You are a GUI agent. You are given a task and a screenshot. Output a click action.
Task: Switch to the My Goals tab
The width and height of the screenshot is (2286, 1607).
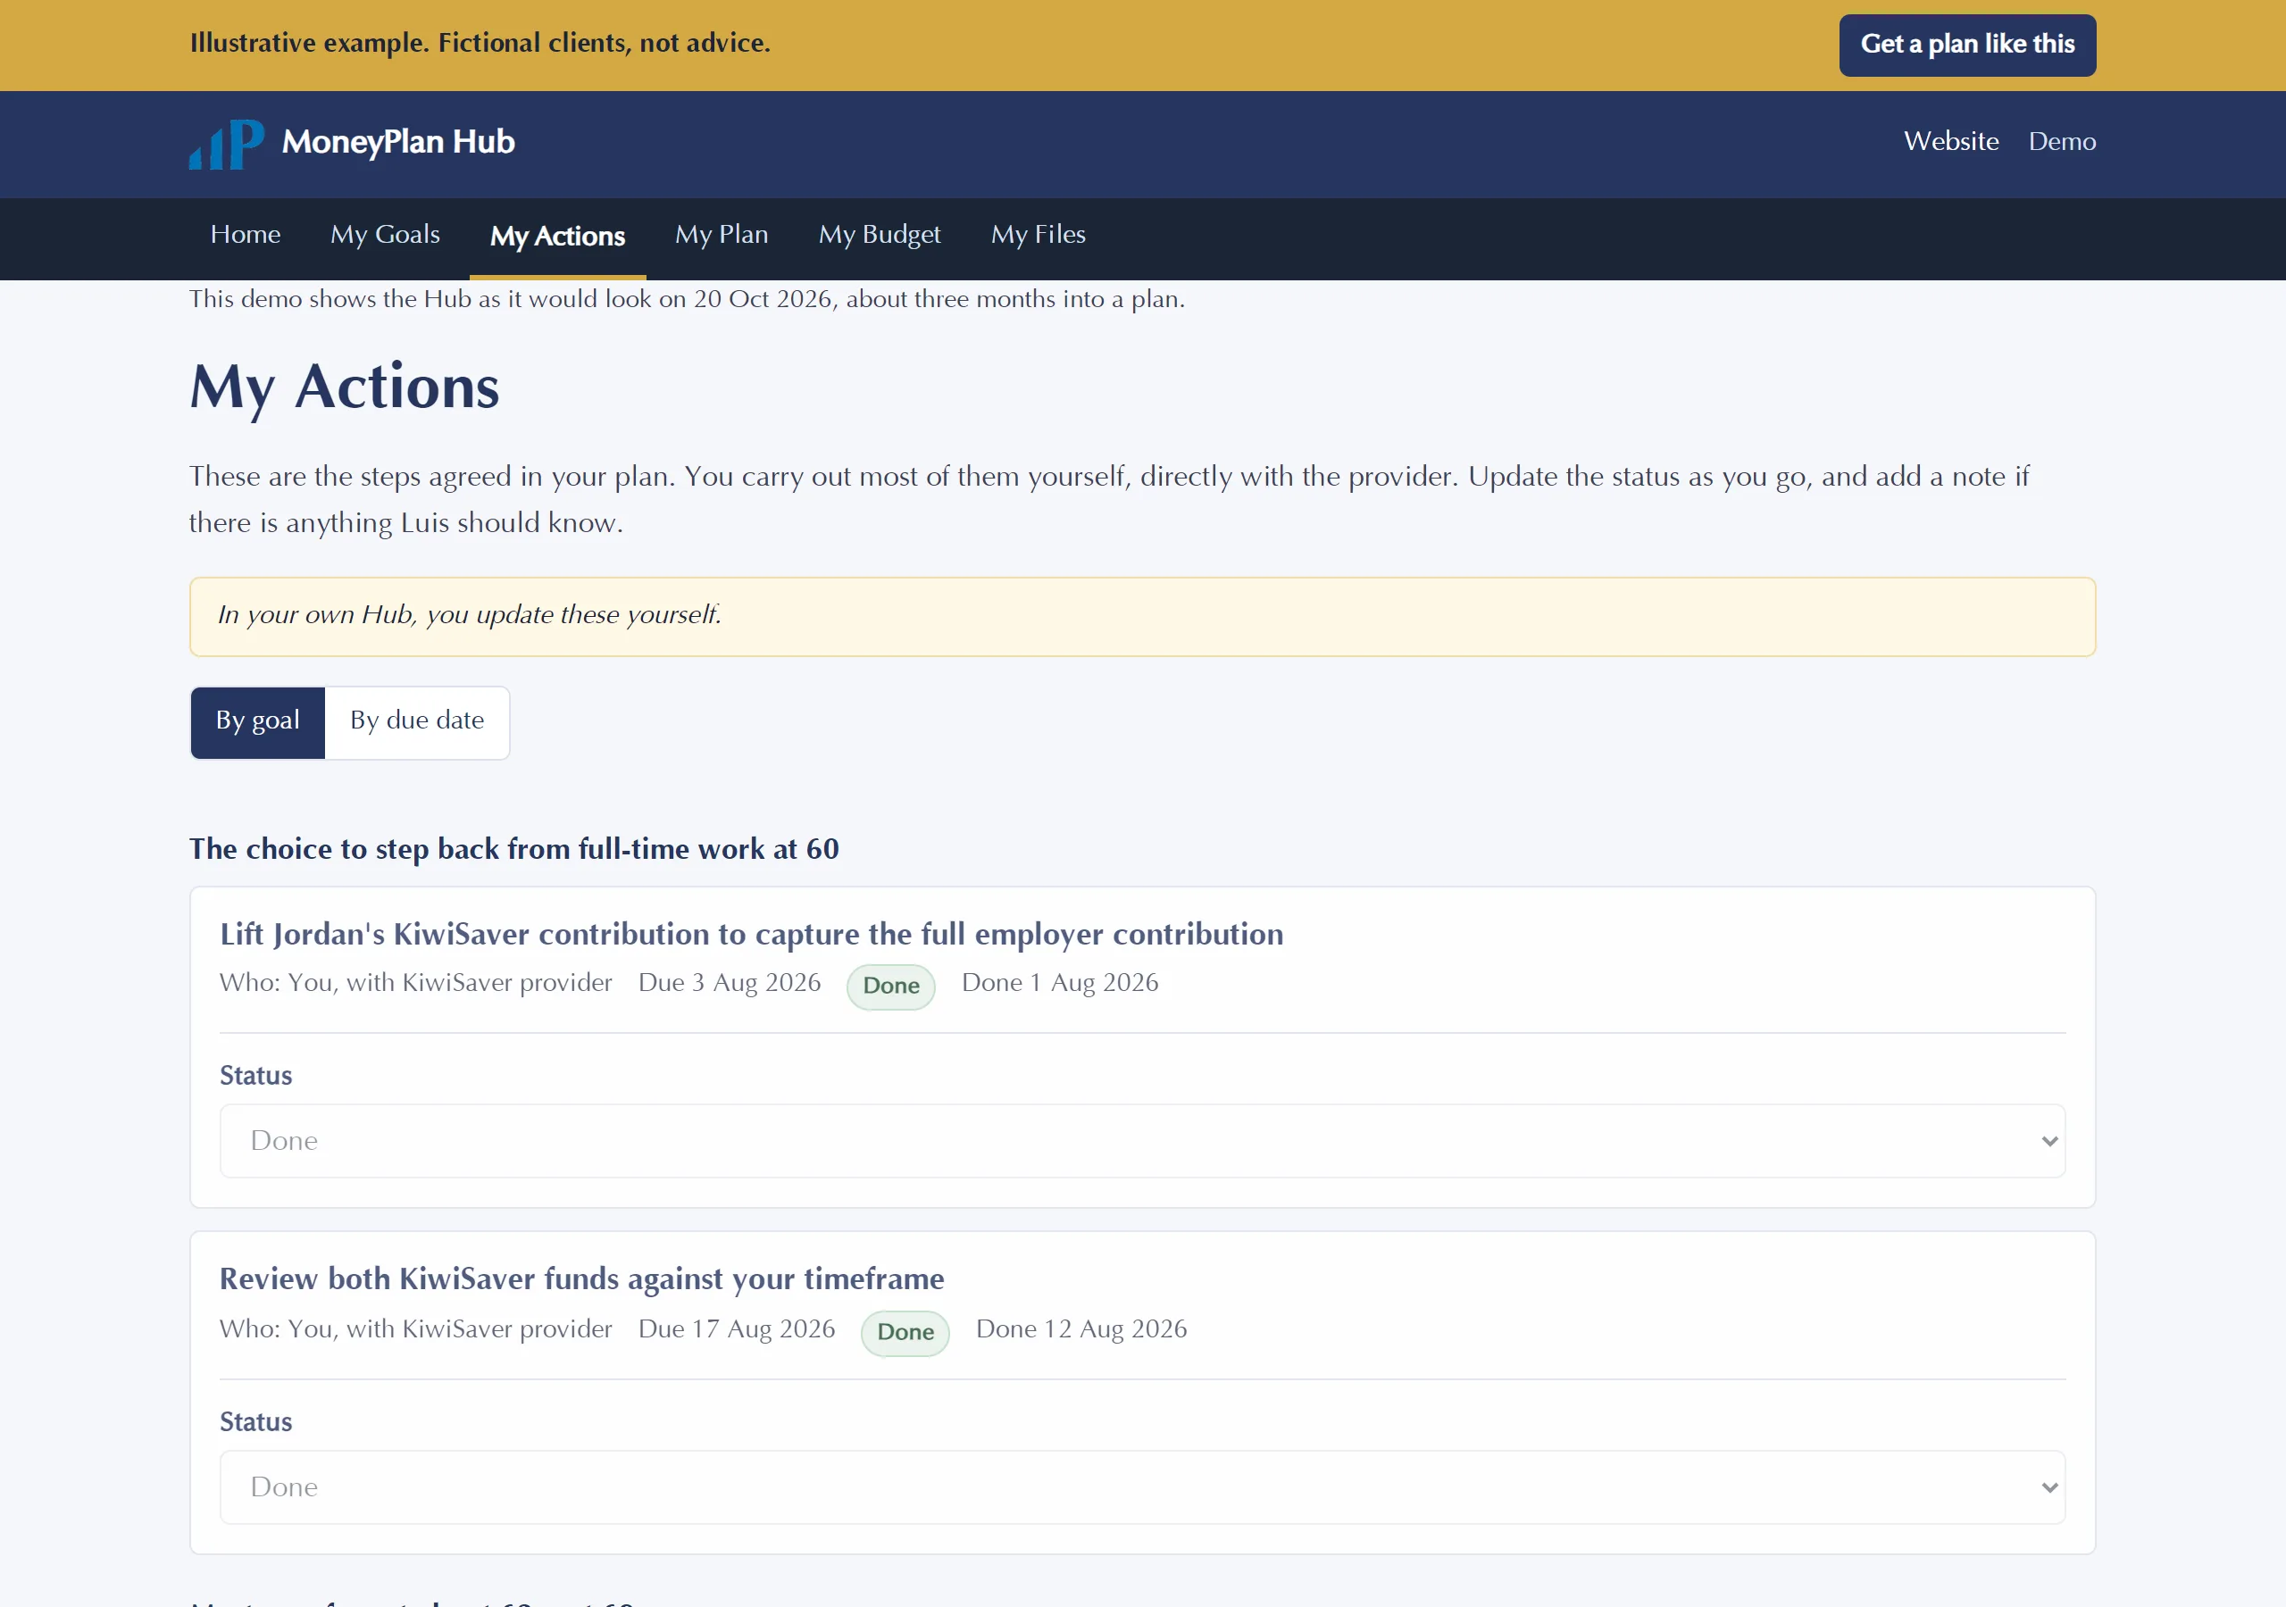point(385,235)
